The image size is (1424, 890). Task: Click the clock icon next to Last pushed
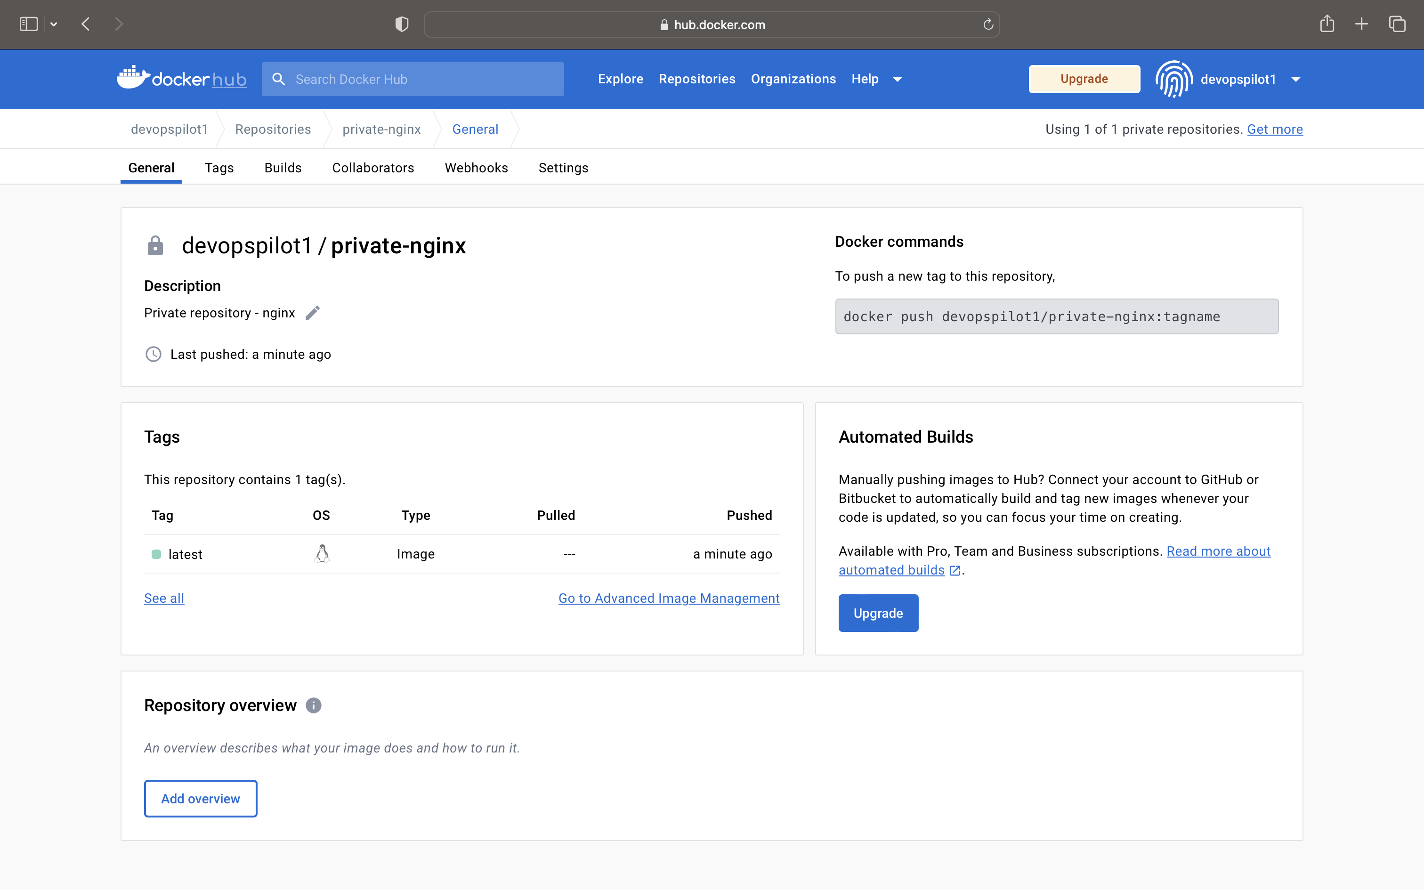(154, 354)
